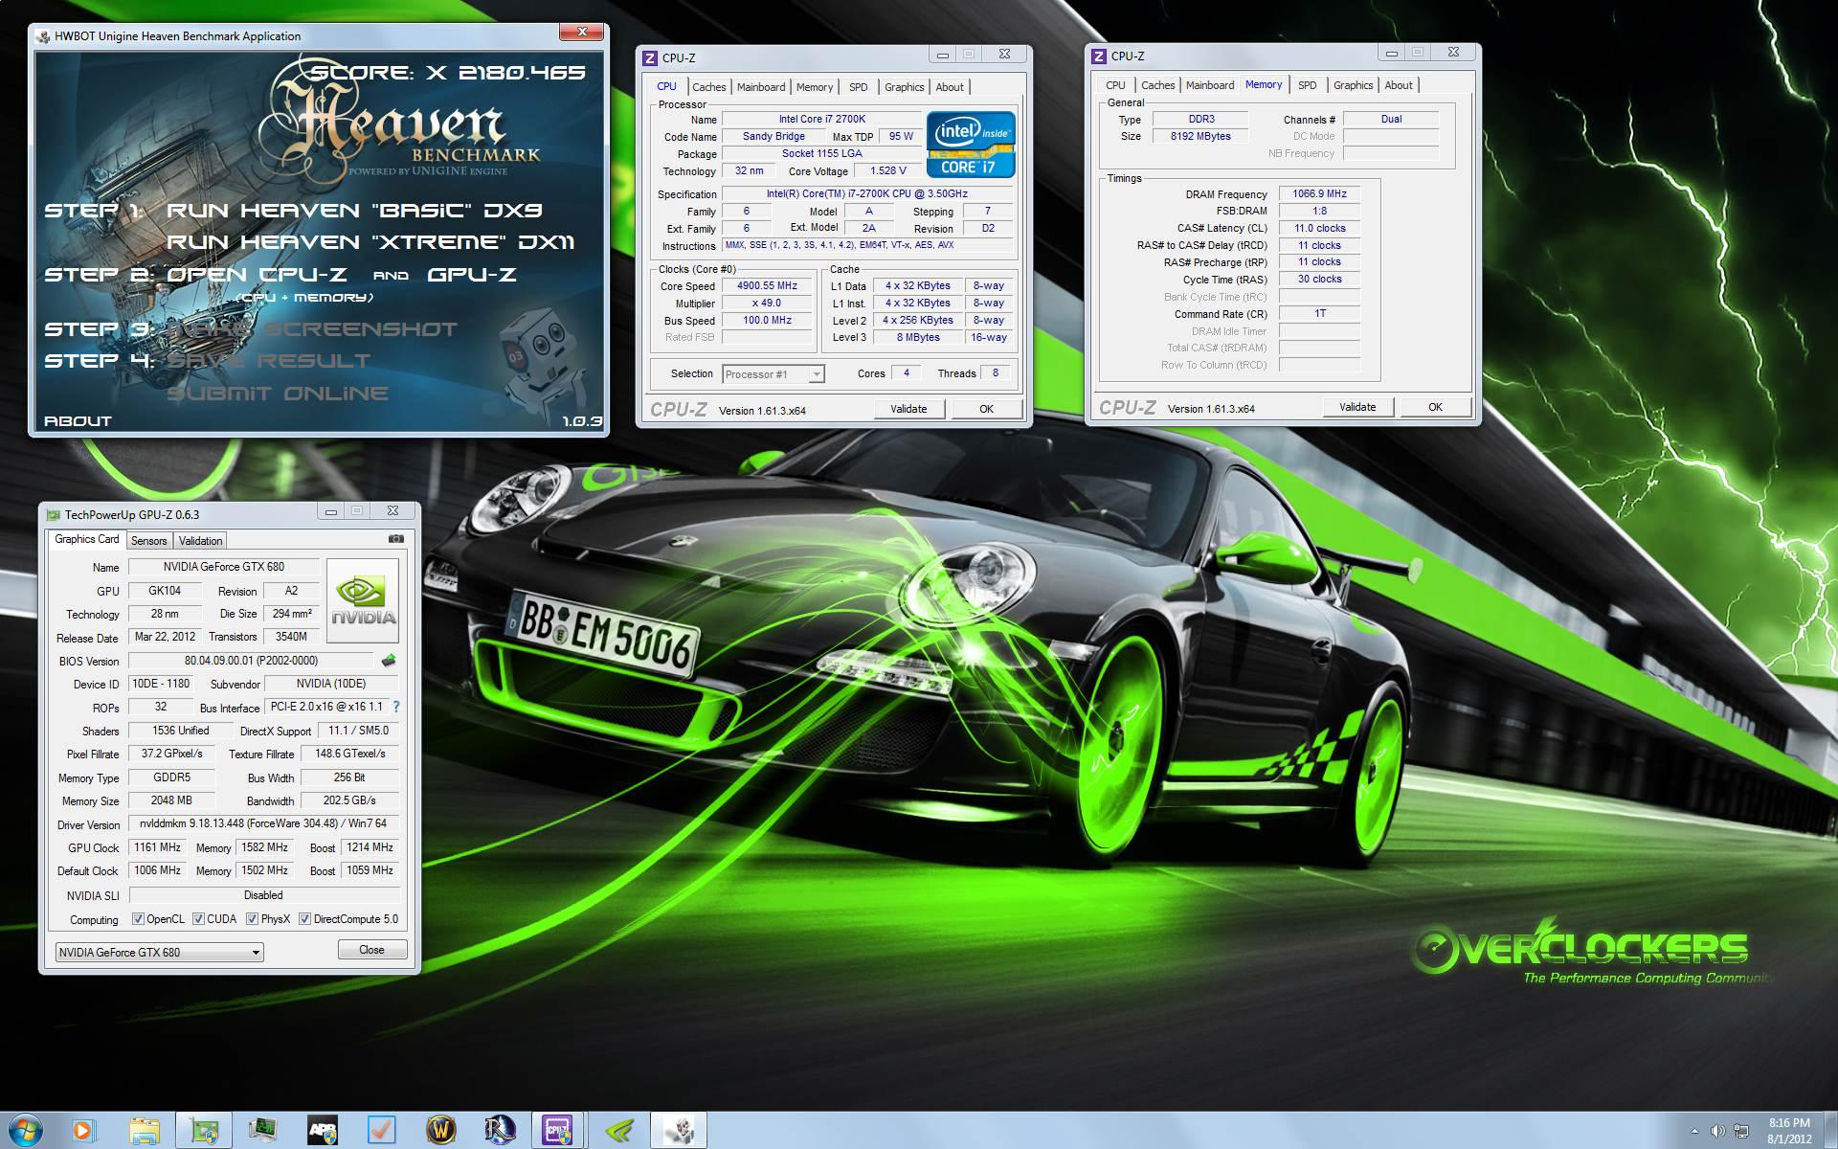Launch Windows Media Player from the taskbar
Screen dimensions: 1838x1149
pyautogui.click(x=83, y=1131)
